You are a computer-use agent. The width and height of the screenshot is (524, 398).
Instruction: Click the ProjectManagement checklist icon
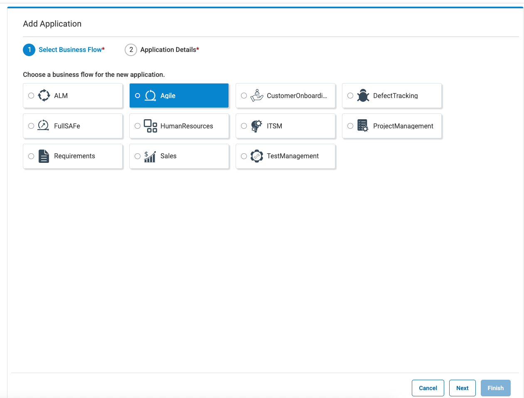tap(363, 125)
